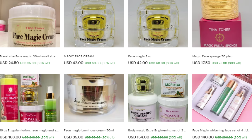Image resolution: width=252 pixels, height=139 pixels.
Task: Click the USD 17.50 sponge price
Action: click(x=201, y=63)
